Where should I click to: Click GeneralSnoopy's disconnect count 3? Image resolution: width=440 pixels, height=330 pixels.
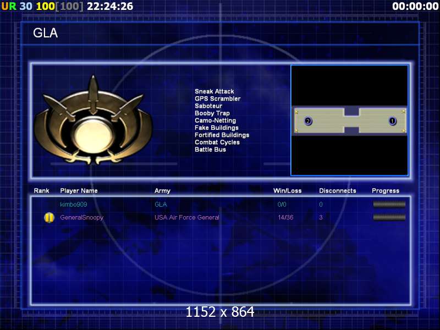coord(321,217)
